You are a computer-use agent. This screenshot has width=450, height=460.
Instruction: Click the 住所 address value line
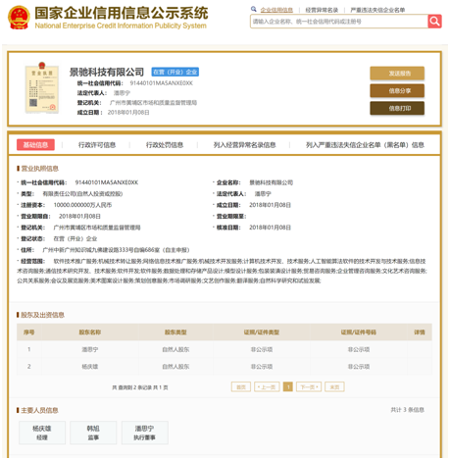[116, 250]
